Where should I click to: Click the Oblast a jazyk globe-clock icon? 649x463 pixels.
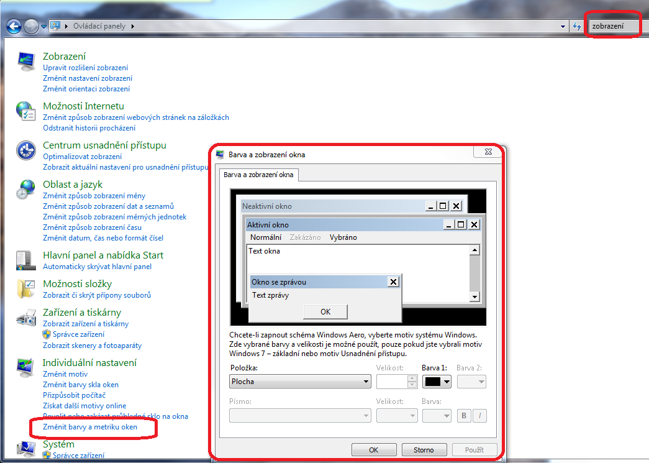[25, 190]
